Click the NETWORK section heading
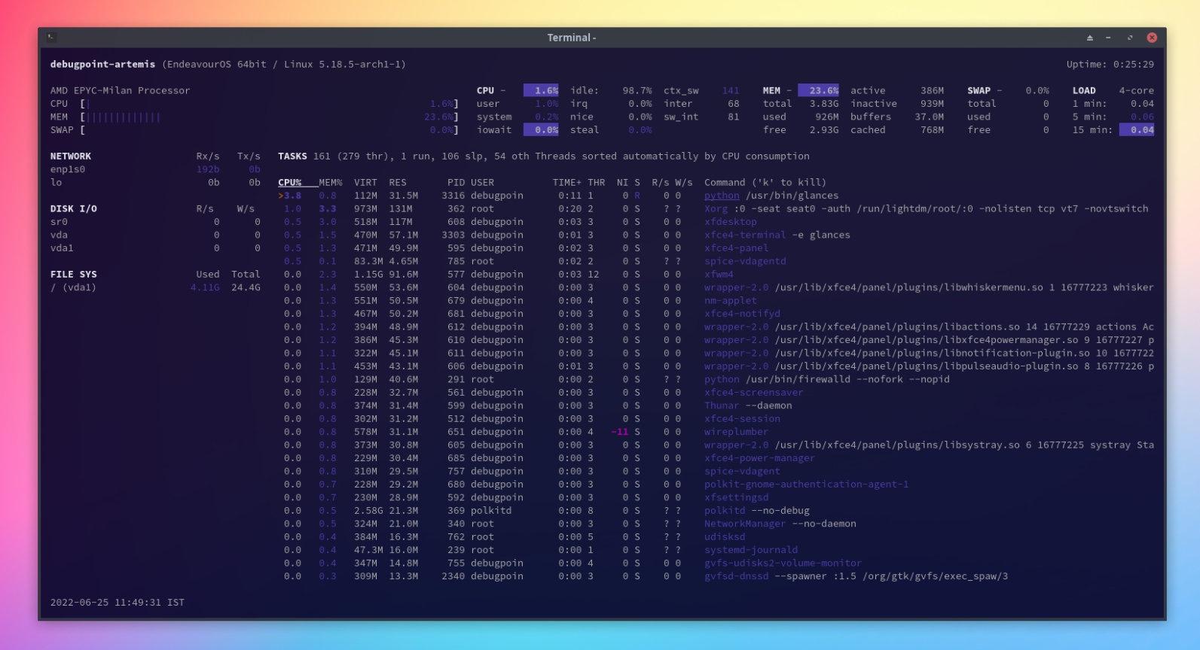 click(x=71, y=156)
